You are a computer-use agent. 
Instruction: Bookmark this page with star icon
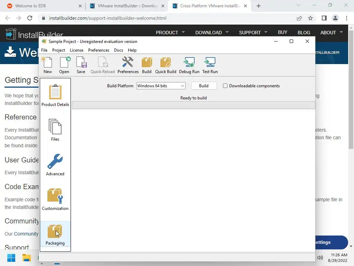click(310, 18)
